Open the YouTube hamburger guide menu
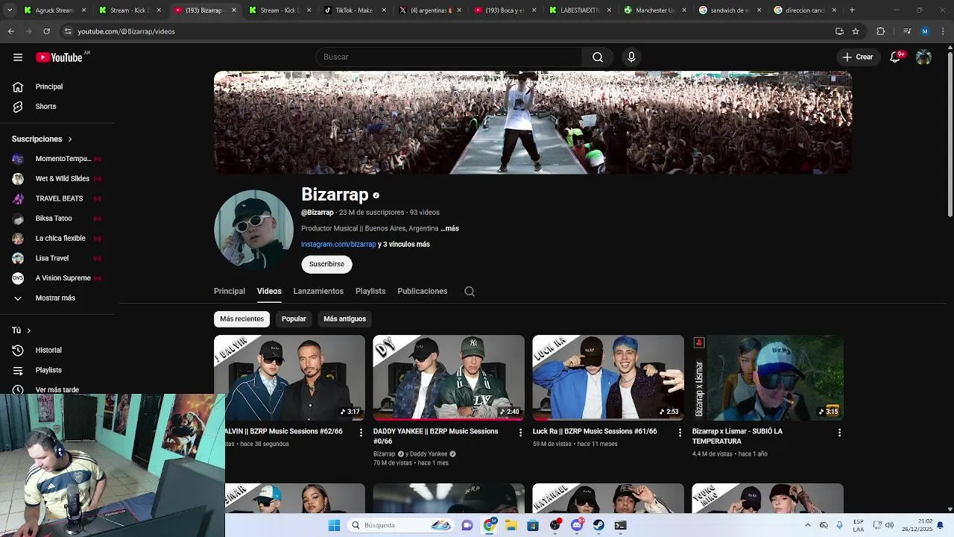The width and height of the screenshot is (954, 537). click(x=18, y=57)
